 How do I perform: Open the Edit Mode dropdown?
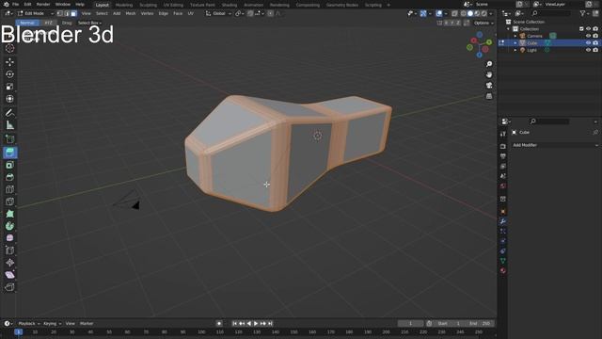(x=36, y=13)
